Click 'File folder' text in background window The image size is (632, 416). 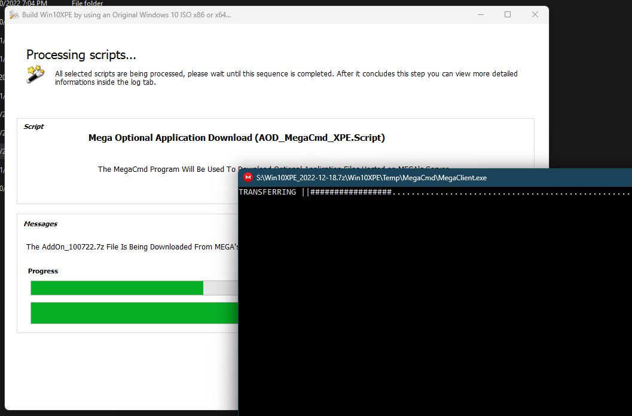(87, 3)
